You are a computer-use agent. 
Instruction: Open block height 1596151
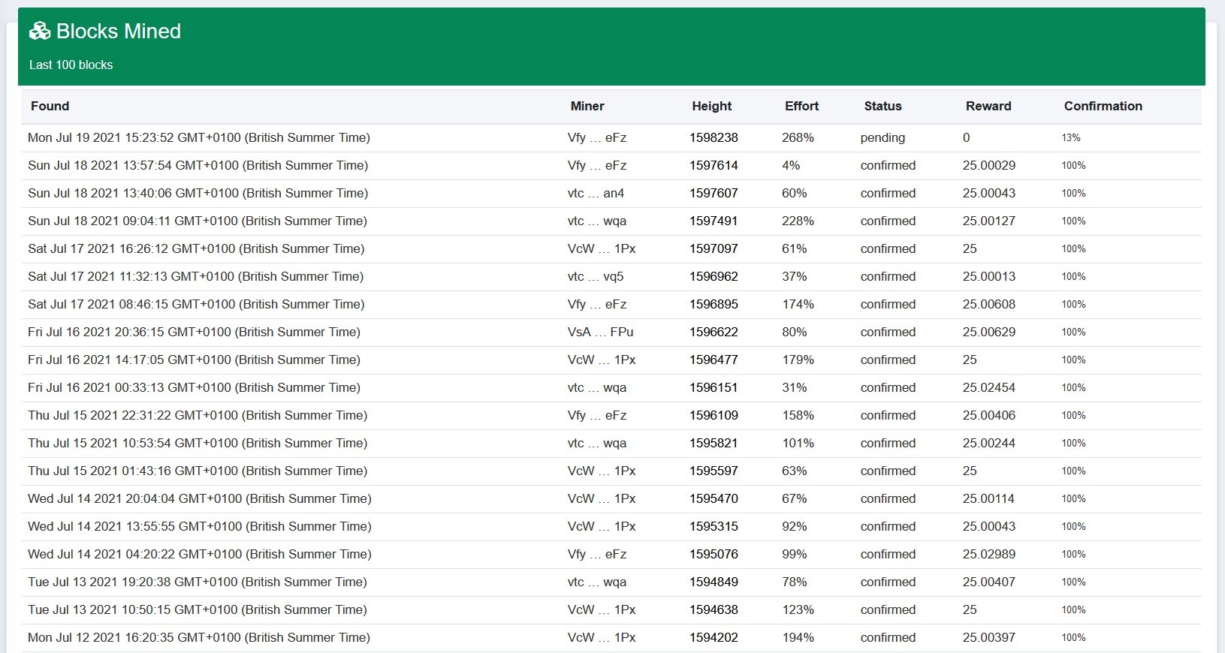pos(714,387)
